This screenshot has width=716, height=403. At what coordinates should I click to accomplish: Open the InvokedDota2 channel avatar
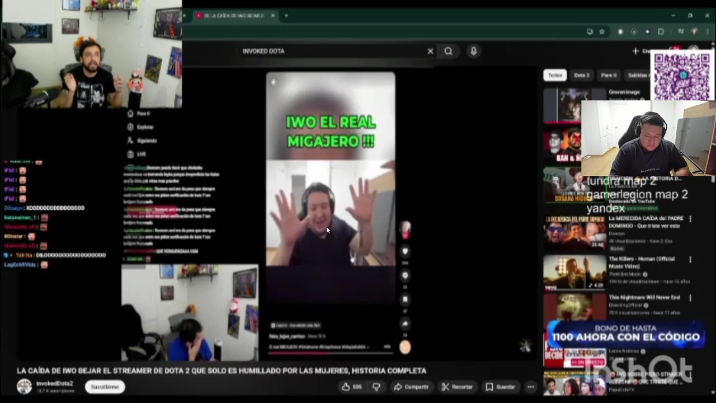click(24, 387)
